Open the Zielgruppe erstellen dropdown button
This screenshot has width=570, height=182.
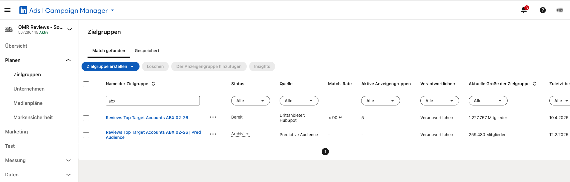pyautogui.click(x=111, y=66)
